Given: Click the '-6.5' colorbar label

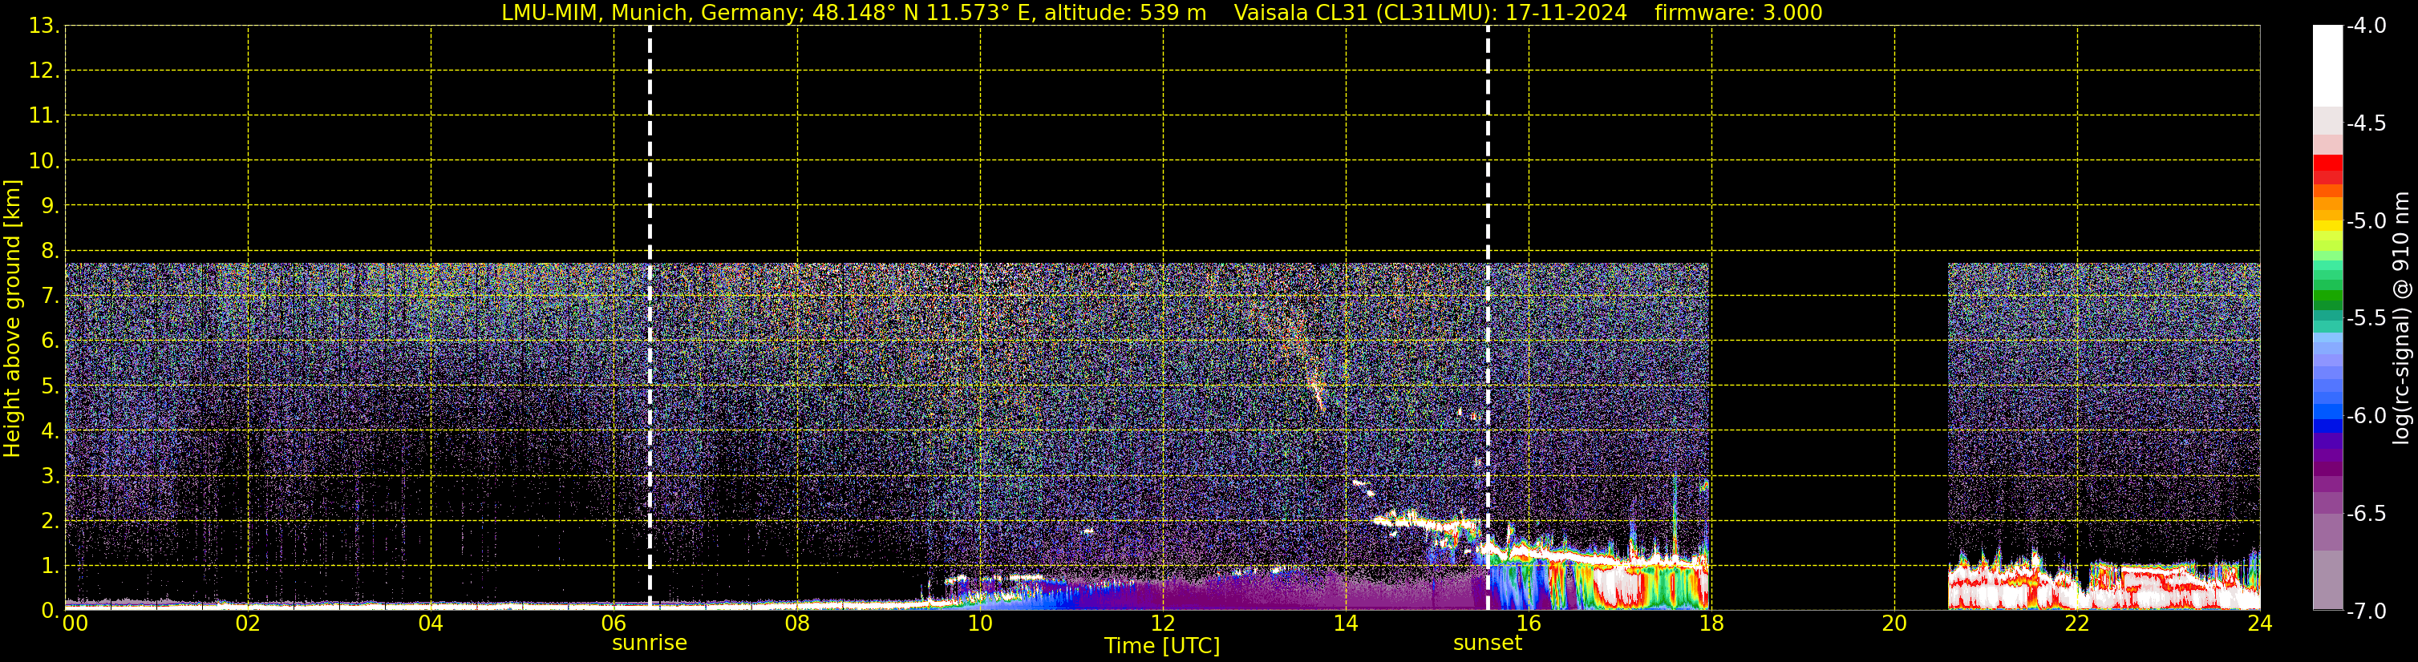Looking at the screenshot, I should click(x=2367, y=514).
